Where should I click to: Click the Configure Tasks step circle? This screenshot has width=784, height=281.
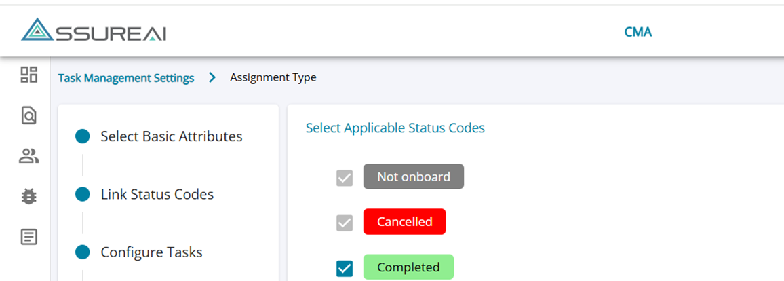83,252
